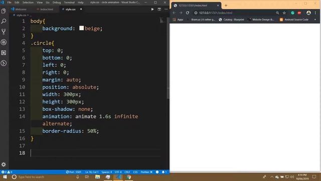Go forward in the Chrome browser
This screenshot has height=181, width=321.
[181, 13]
